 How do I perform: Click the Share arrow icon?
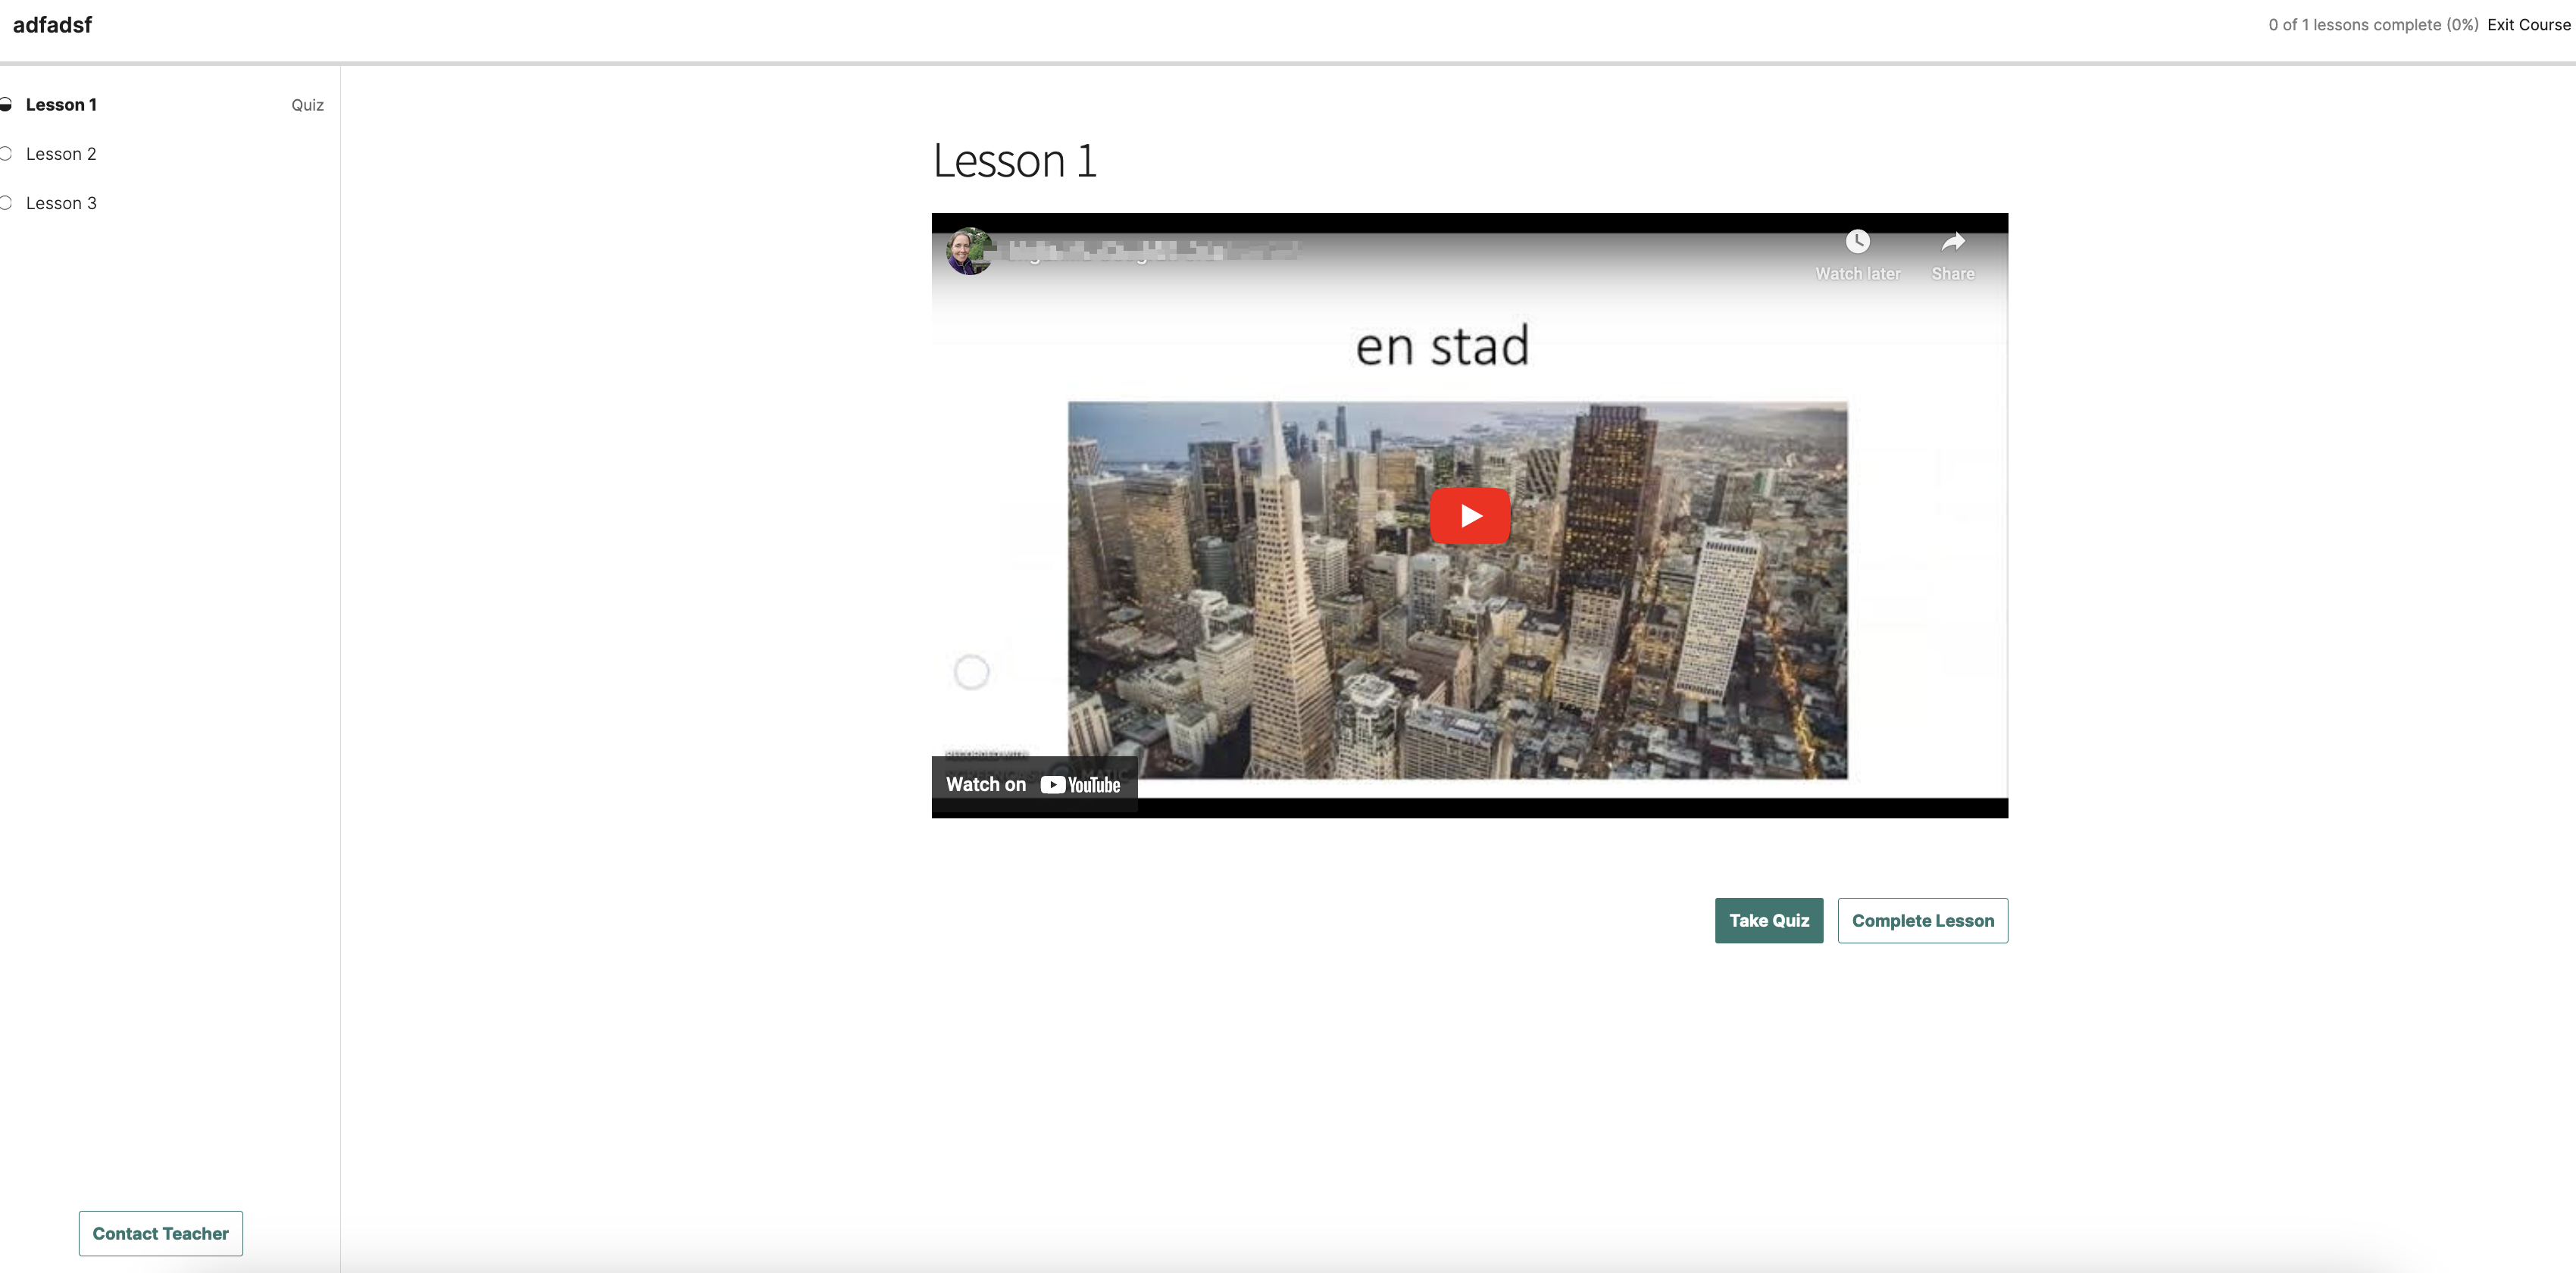click(1952, 242)
